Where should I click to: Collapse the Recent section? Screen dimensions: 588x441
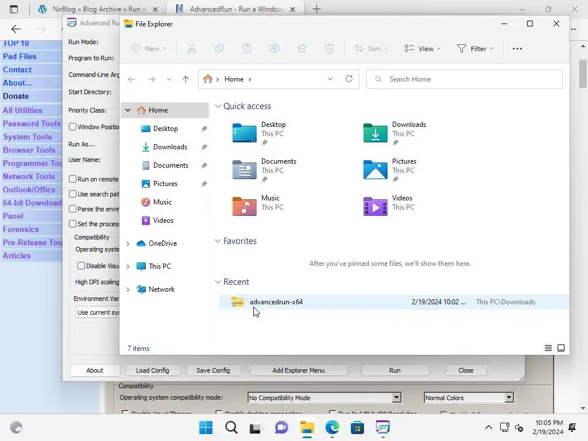click(x=218, y=281)
